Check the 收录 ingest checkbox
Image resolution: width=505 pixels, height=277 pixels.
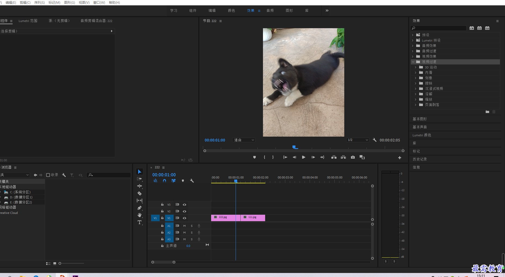48,175
